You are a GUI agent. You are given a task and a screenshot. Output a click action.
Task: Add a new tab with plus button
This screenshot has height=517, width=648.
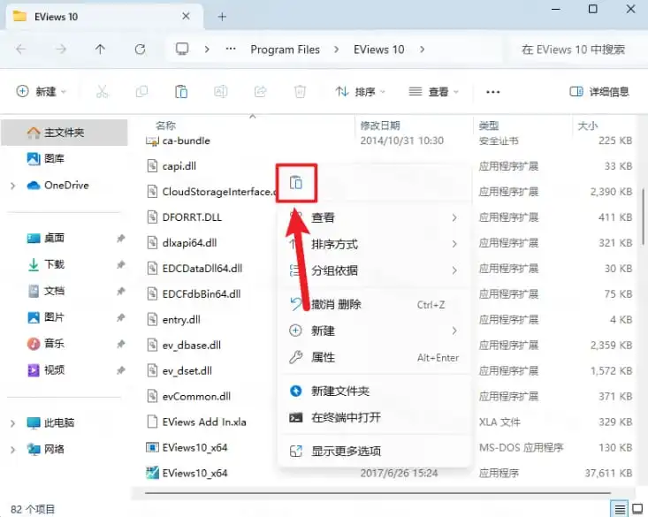point(223,17)
